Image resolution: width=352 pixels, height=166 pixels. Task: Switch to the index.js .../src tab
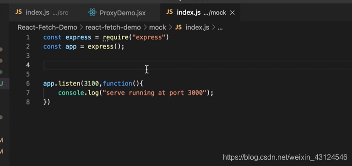46,12
